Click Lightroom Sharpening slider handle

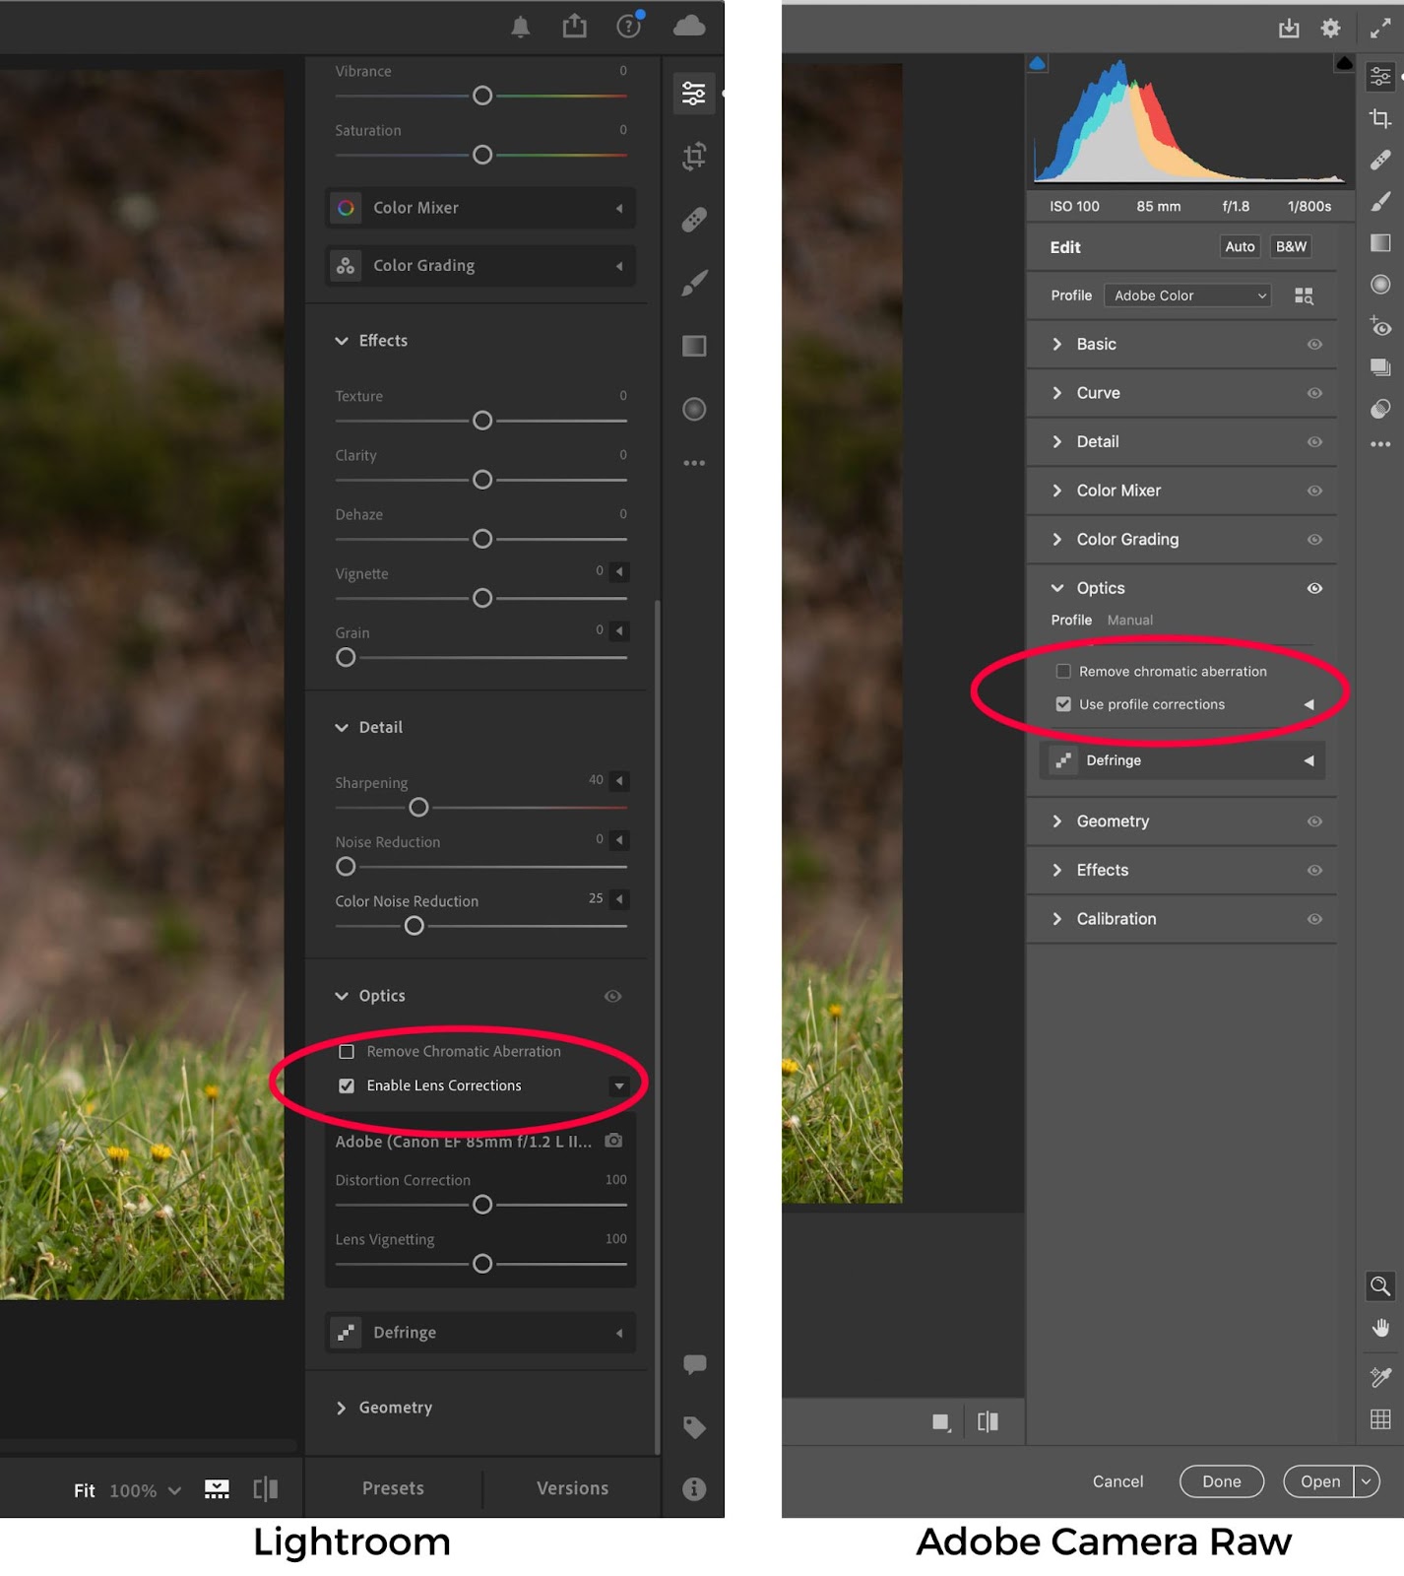click(x=418, y=808)
